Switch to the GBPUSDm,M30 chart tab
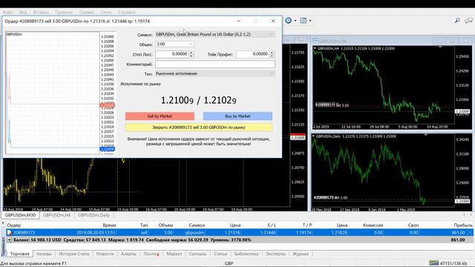 click(20, 215)
